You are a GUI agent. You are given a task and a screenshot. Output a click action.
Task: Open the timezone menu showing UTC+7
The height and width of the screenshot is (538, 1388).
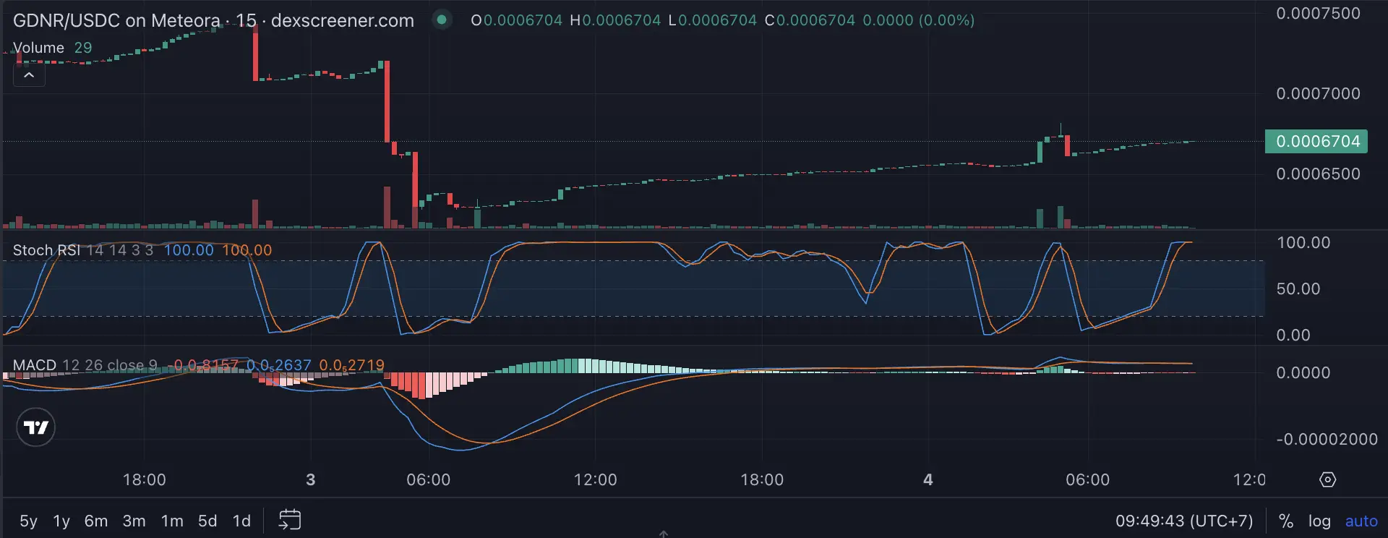pos(1184,521)
